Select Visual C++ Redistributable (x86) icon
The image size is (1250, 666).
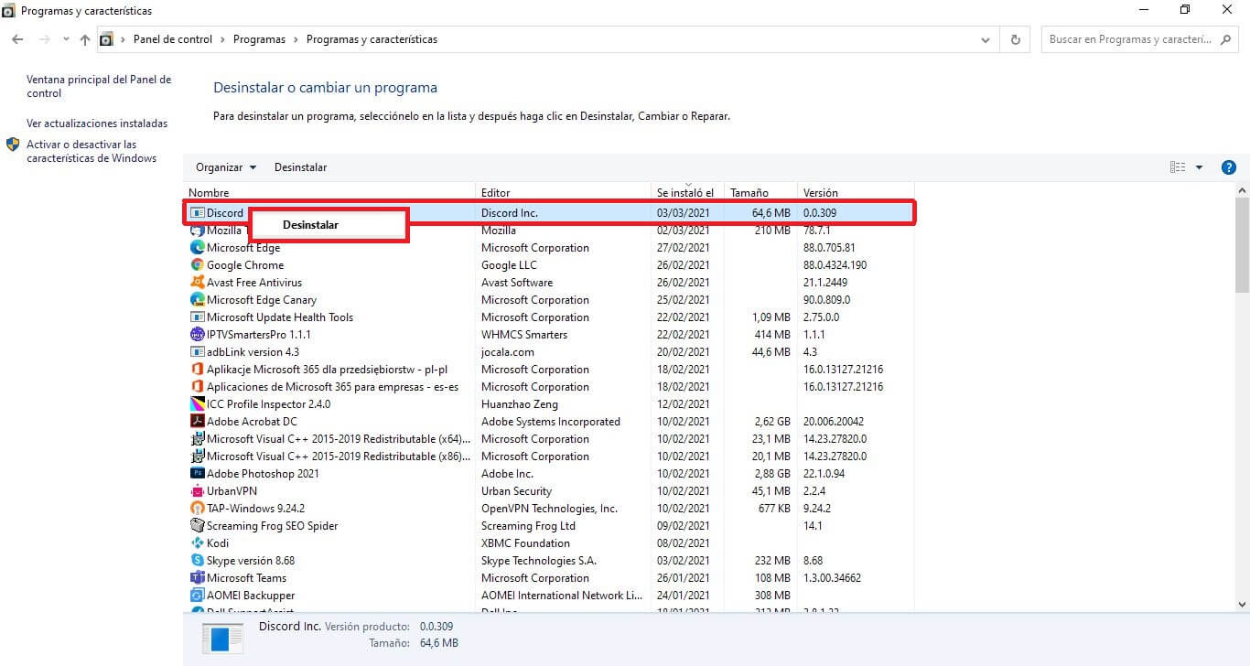(198, 457)
